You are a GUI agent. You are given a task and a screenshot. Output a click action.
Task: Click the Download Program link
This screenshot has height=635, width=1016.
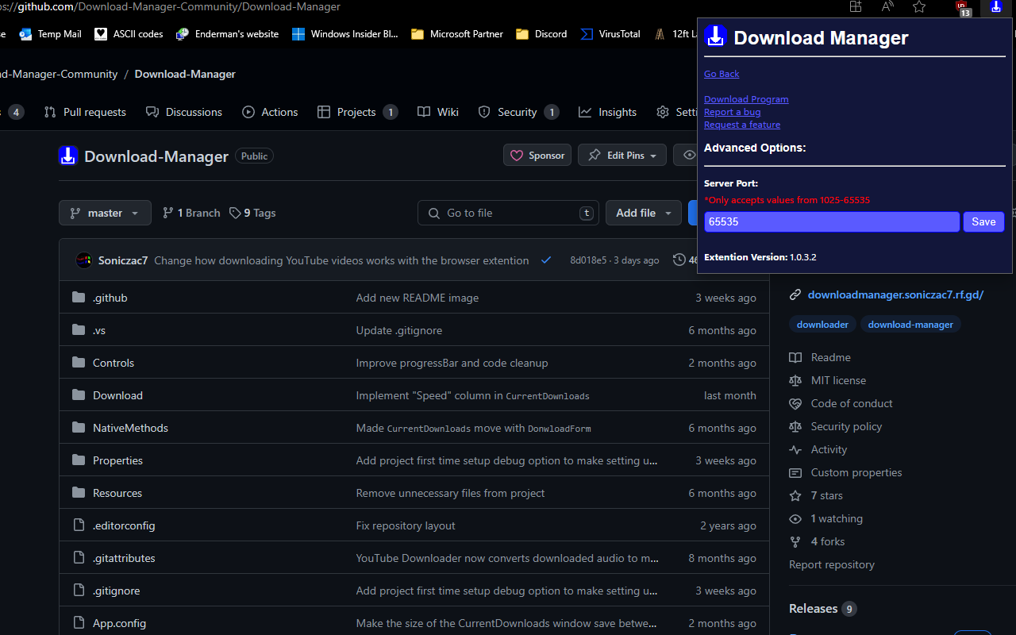(x=746, y=99)
